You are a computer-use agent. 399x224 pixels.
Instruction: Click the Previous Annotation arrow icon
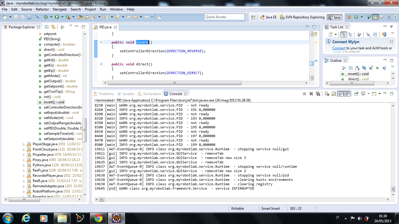pos(117,17)
